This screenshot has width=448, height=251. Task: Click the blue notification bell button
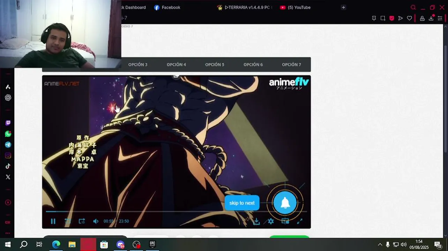[285, 203]
